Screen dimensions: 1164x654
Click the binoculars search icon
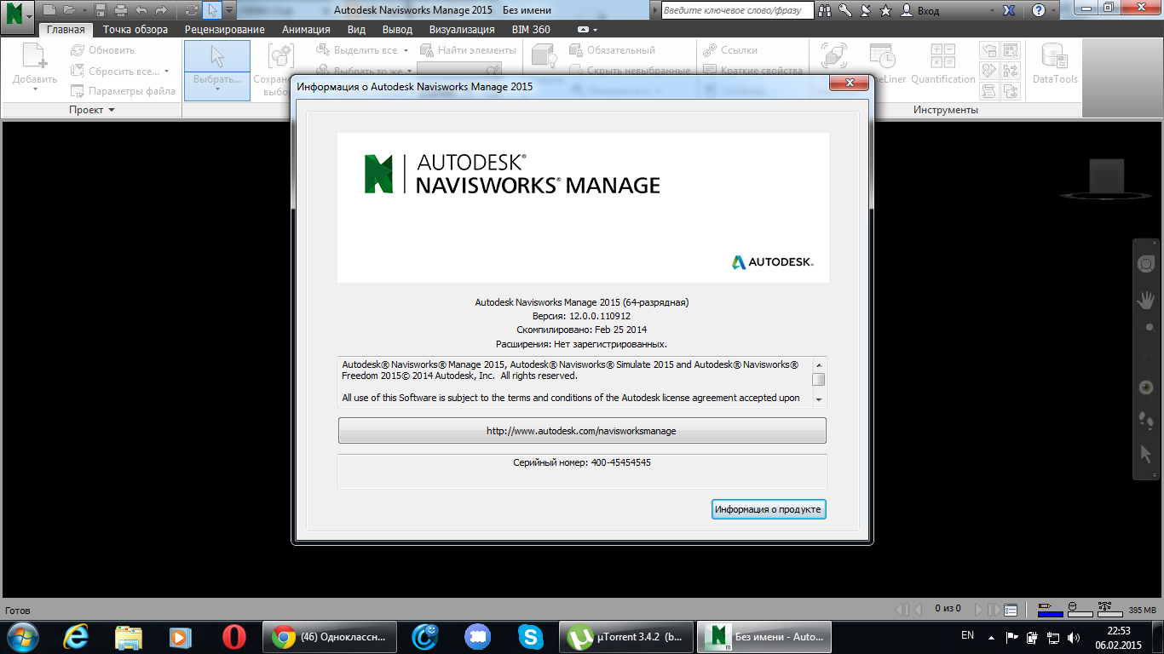[x=825, y=10]
